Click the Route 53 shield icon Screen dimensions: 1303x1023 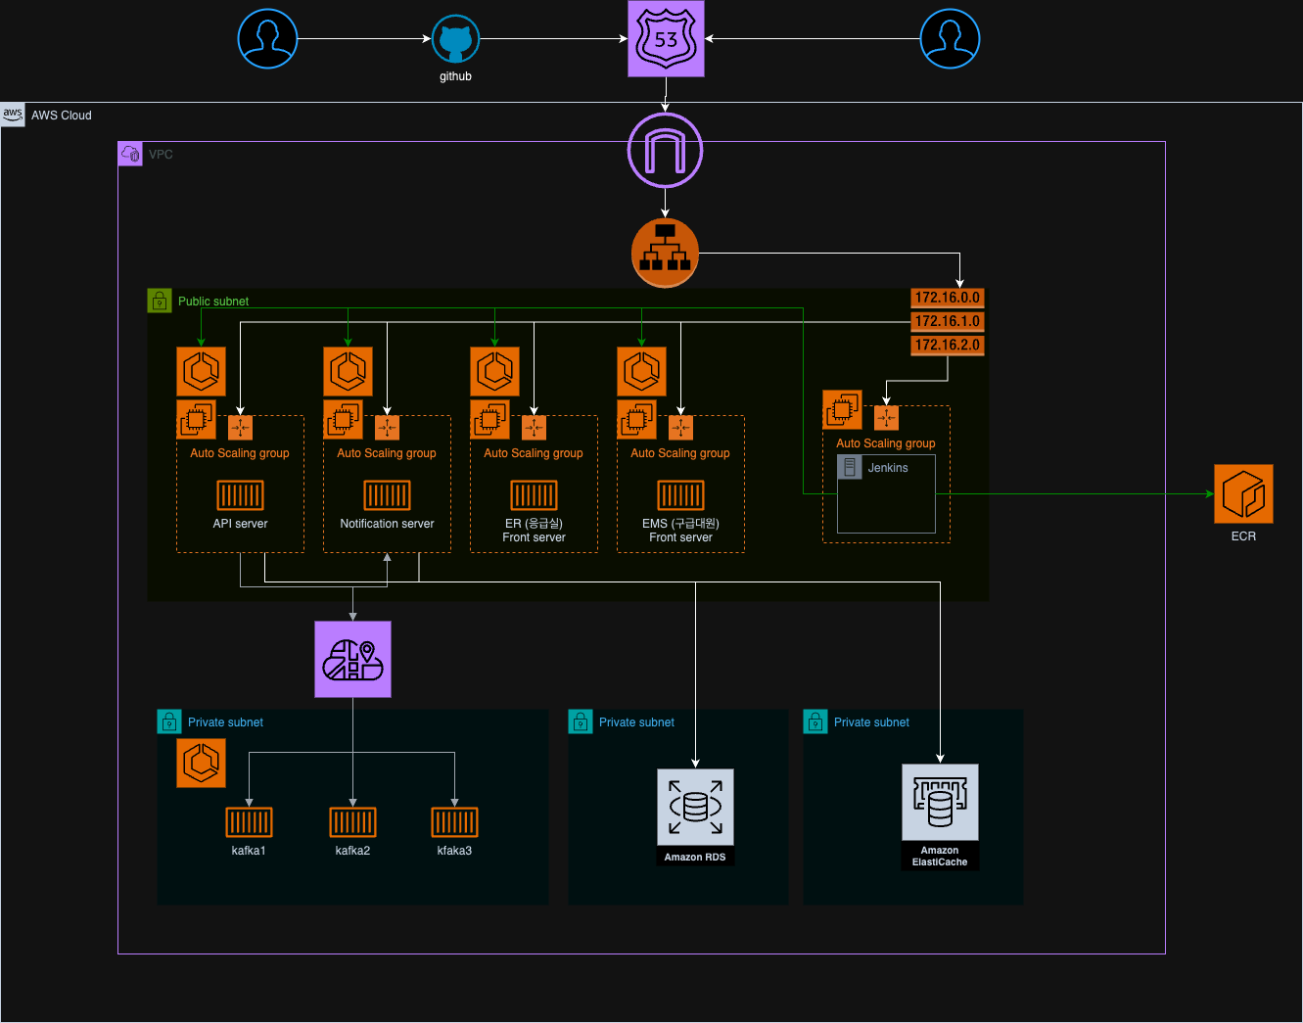coord(666,39)
